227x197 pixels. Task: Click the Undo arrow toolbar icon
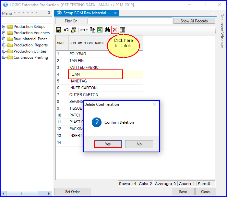point(66,30)
